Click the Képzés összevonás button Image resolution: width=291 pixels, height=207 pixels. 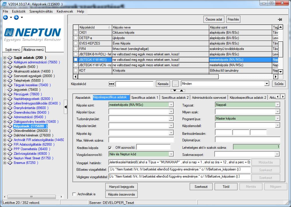click(122, 194)
